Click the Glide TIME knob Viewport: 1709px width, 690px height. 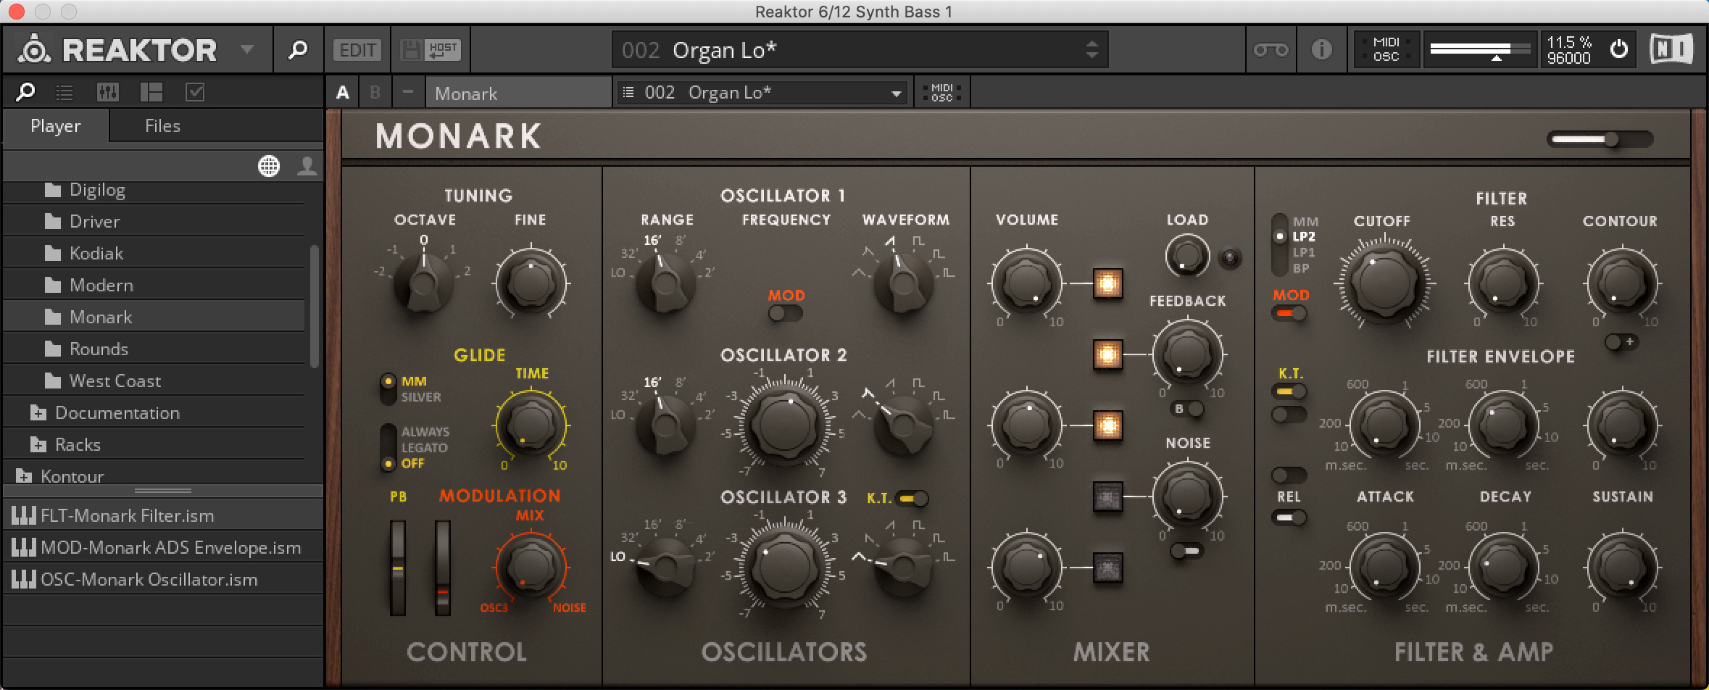(x=531, y=425)
